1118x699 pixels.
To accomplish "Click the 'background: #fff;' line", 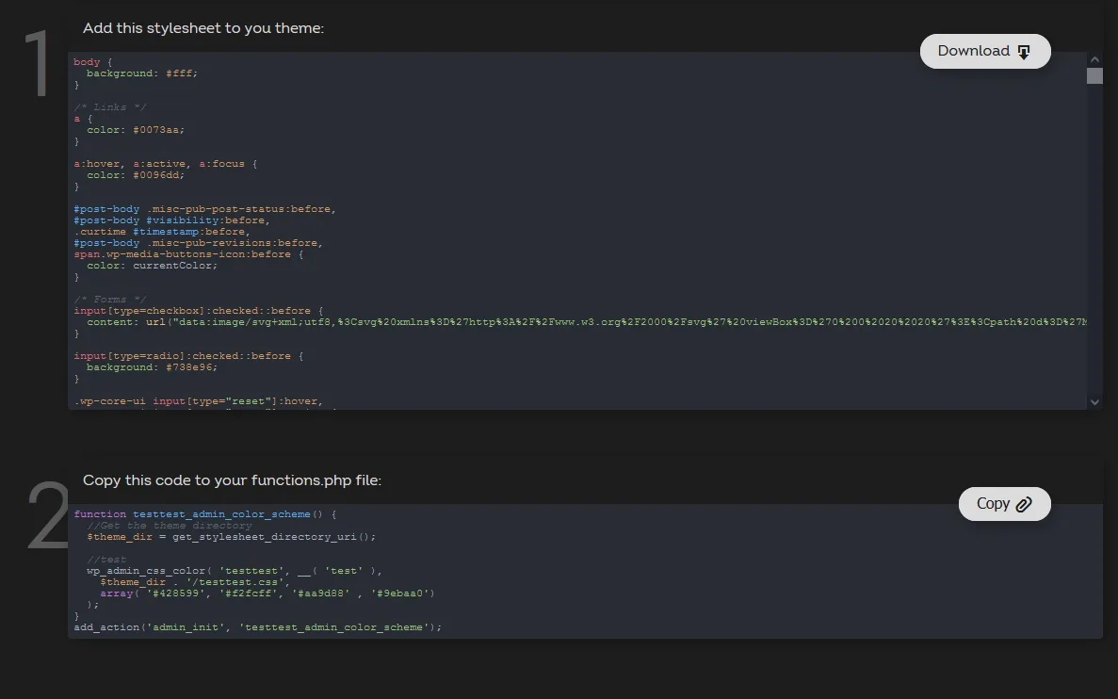I will [x=142, y=73].
